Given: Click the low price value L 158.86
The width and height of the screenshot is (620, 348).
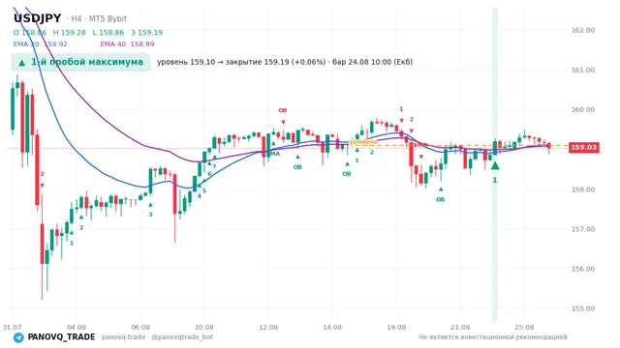Looking at the screenshot, I should (x=108, y=33).
